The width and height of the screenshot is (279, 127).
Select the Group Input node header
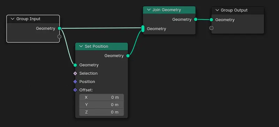click(x=33, y=19)
